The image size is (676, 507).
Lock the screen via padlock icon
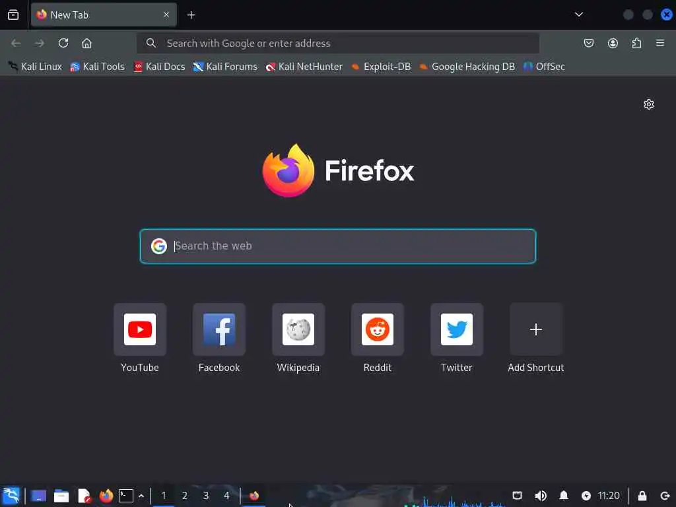[642, 496]
